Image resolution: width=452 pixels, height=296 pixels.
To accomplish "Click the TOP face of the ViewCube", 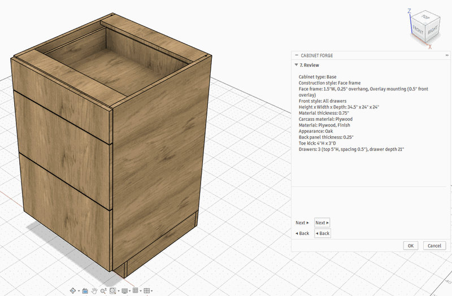I will [426, 17].
